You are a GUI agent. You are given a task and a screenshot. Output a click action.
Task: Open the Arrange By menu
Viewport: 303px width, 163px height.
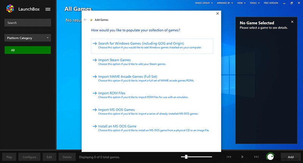225,3
